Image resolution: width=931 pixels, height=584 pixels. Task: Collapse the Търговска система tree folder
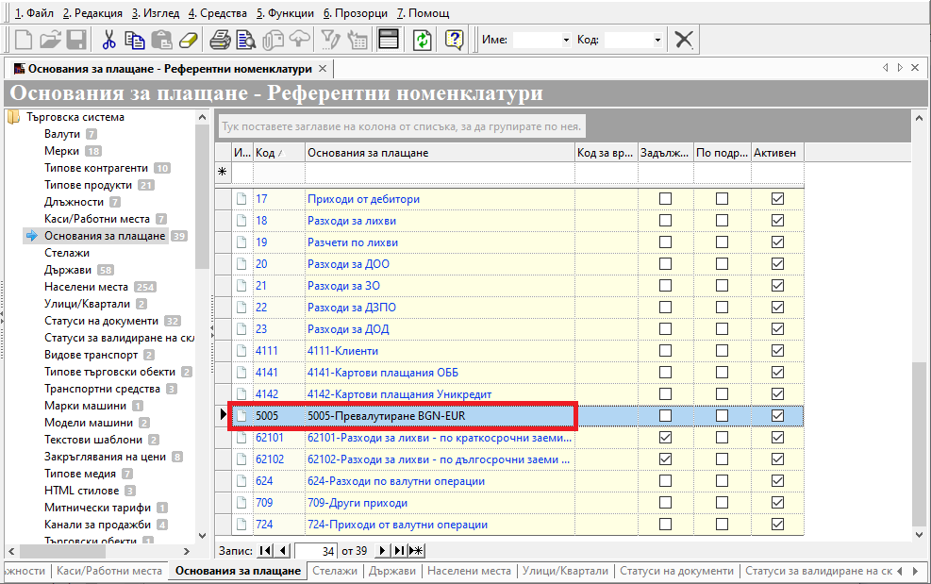point(14,118)
